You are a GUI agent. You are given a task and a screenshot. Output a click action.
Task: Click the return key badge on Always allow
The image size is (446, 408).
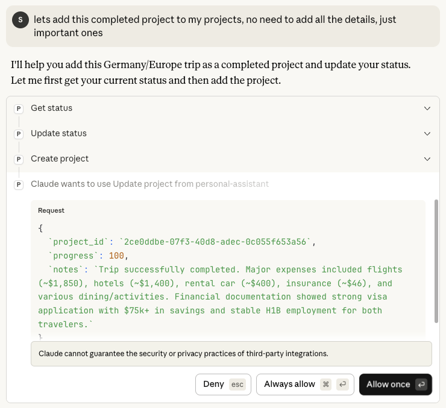tap(342, 384)
